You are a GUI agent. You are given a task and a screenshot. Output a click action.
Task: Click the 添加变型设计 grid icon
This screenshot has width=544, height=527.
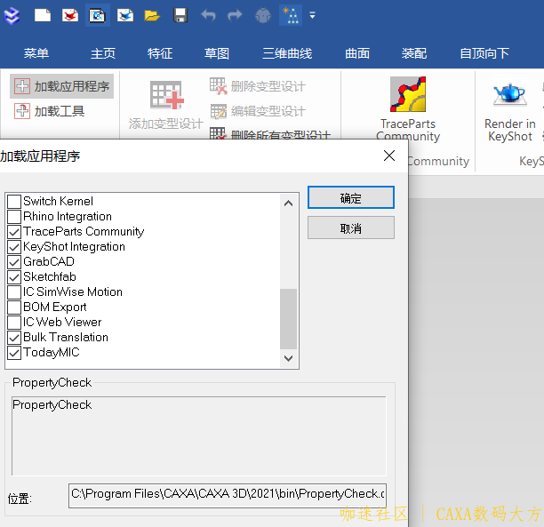coord(167,95)
